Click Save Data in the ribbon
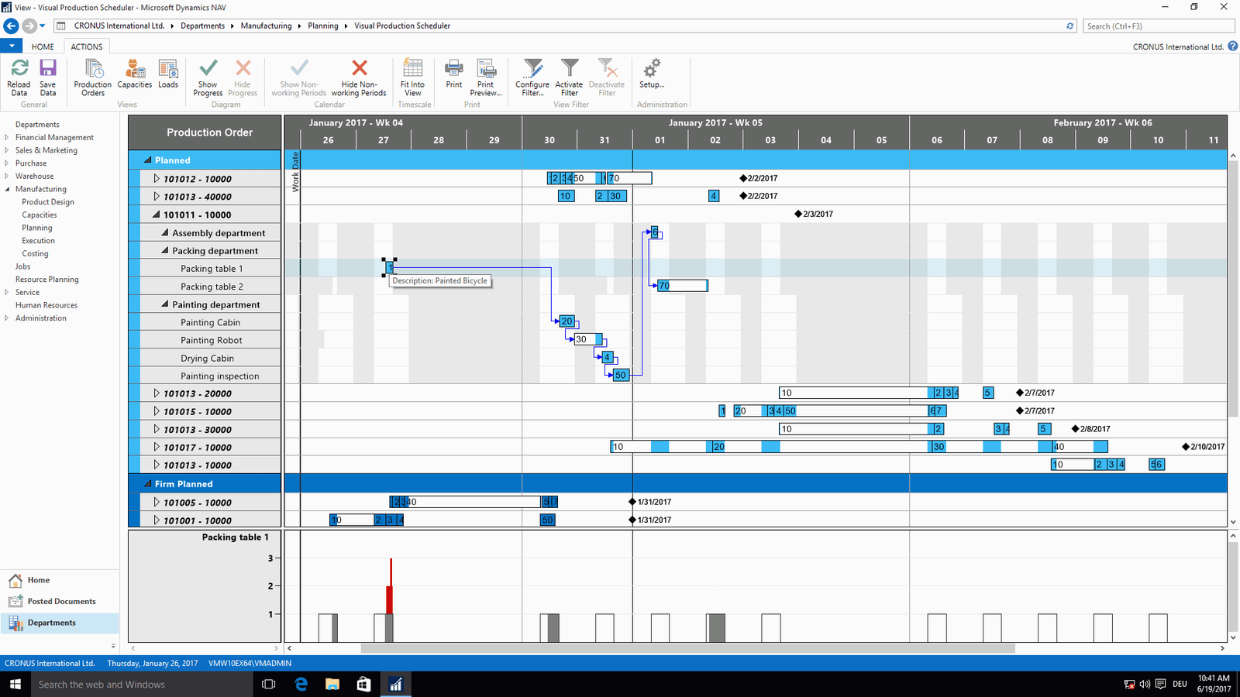This screenshot has height=697, width=1240. [x=48, y=69]
